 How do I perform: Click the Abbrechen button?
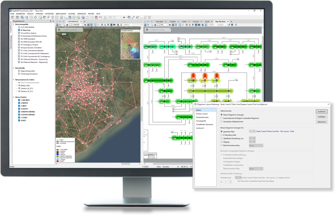322,122
